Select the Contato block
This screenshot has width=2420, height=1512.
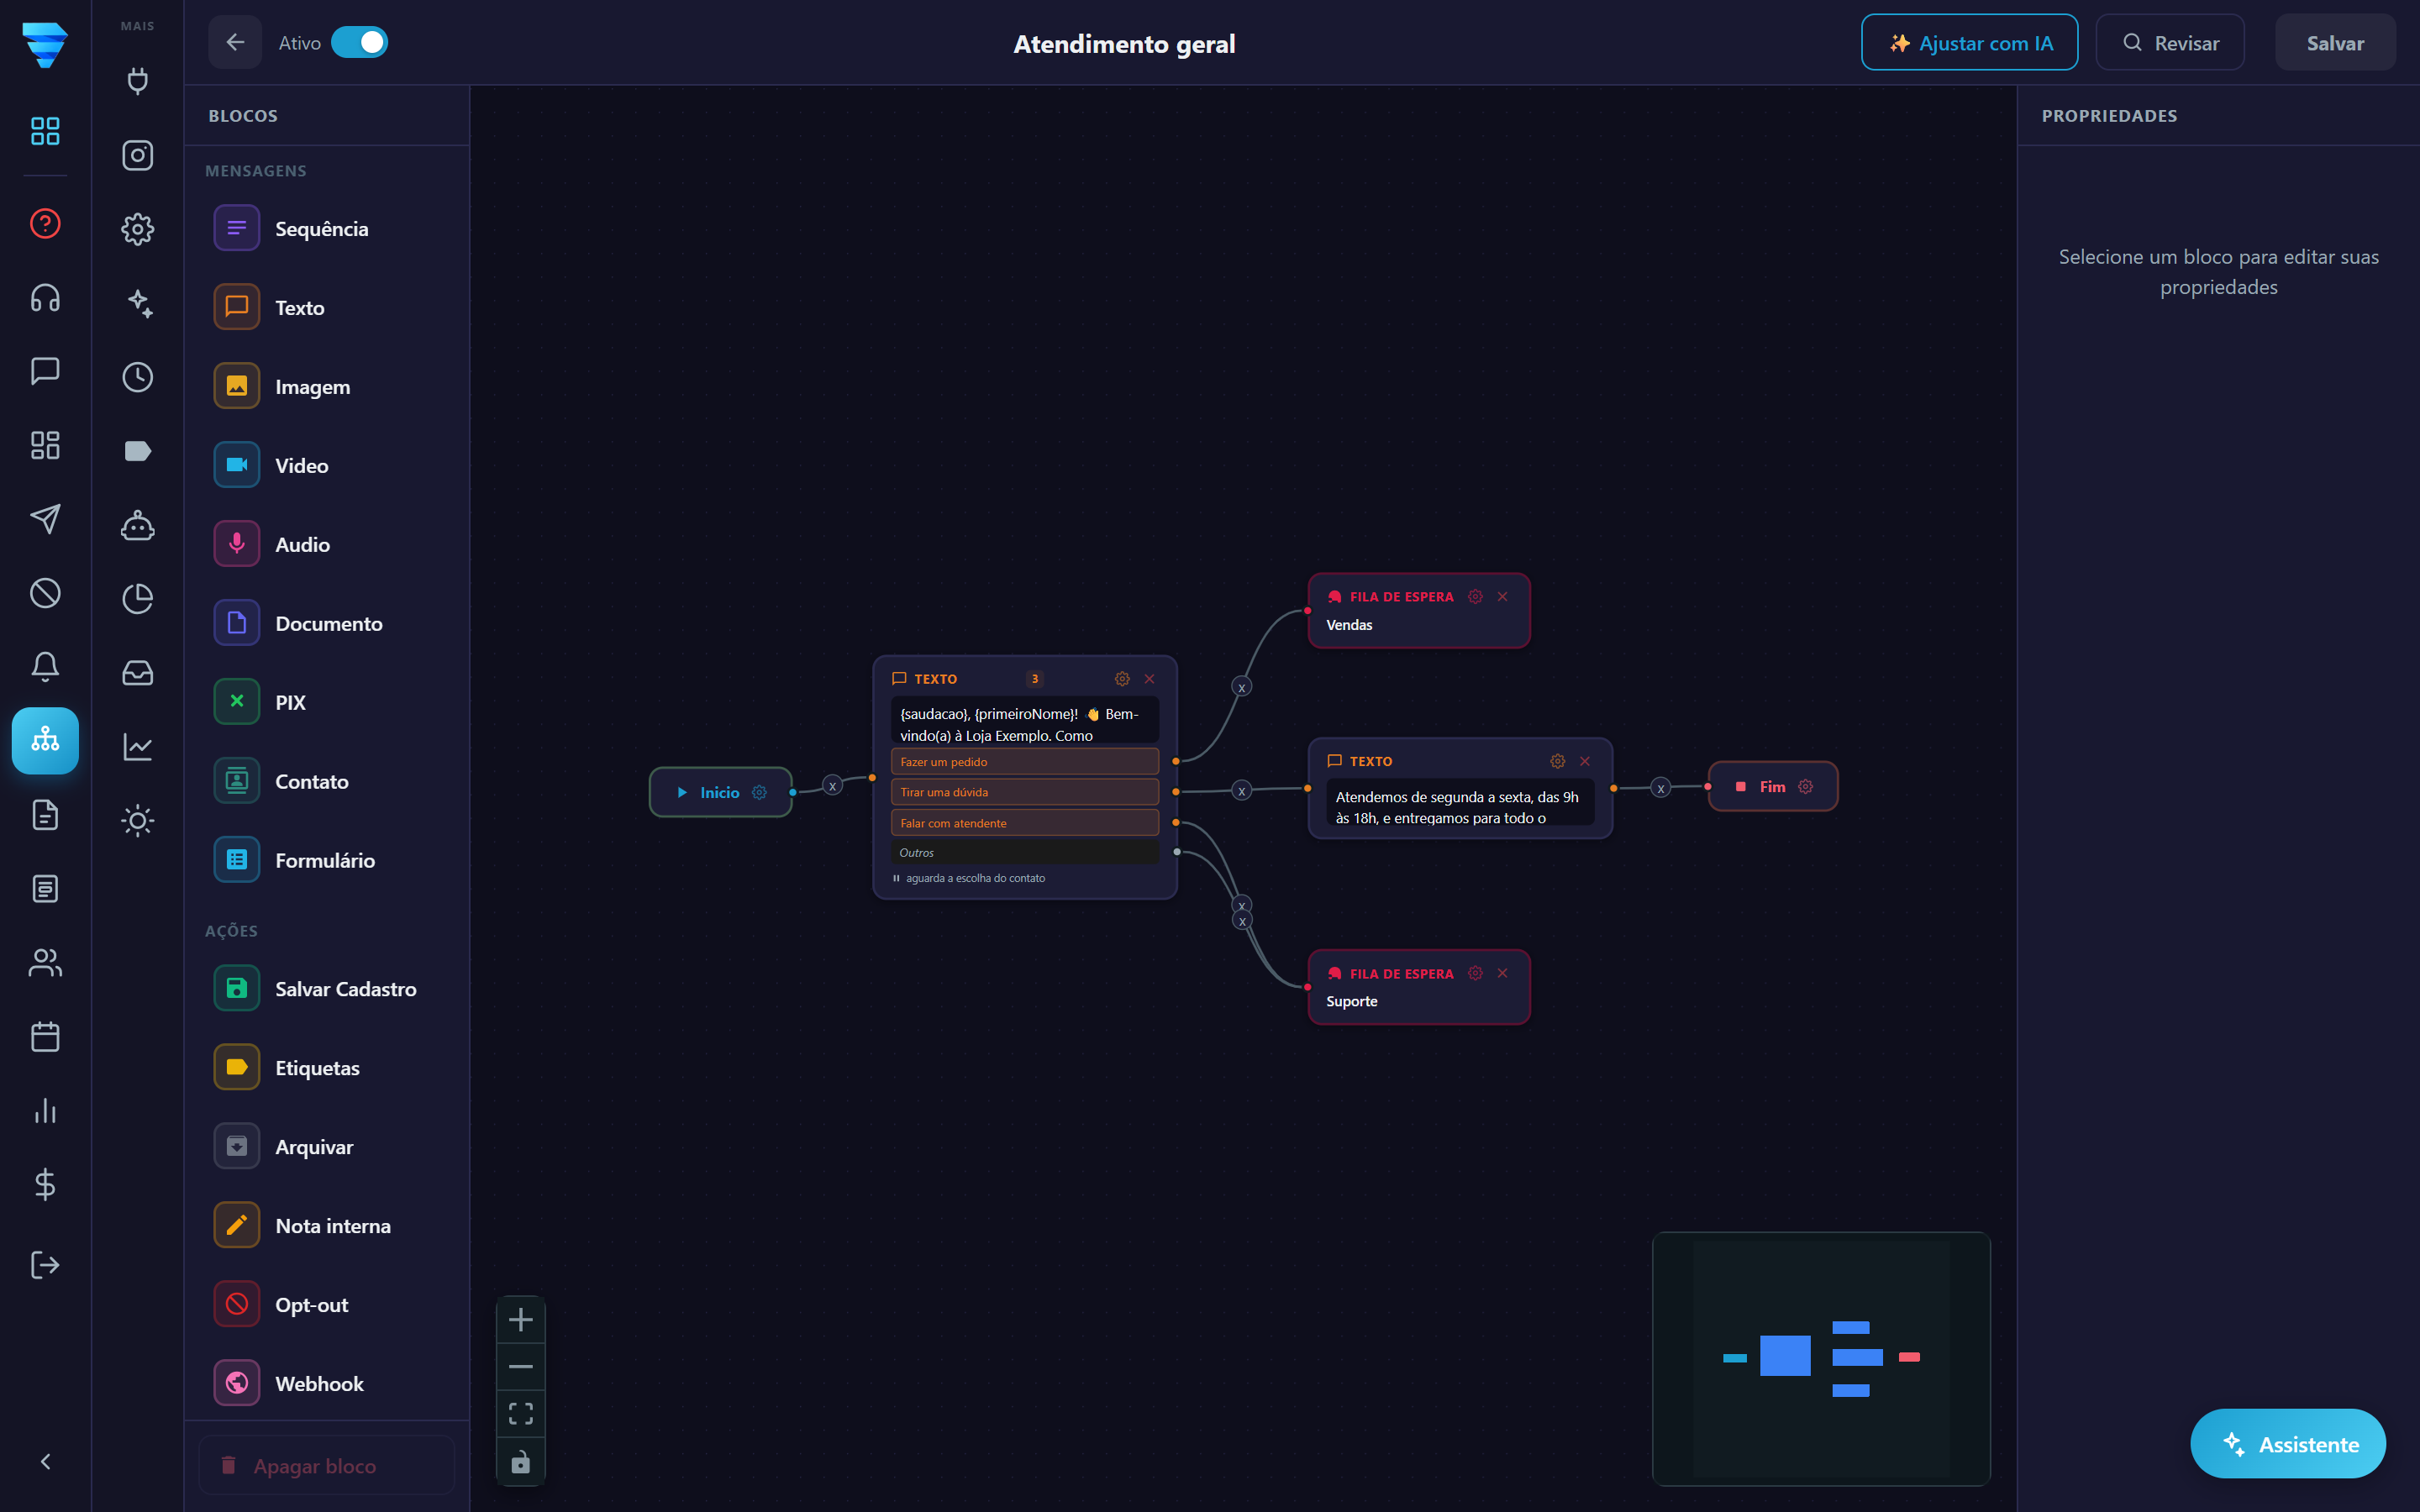[x=327, y=781]
